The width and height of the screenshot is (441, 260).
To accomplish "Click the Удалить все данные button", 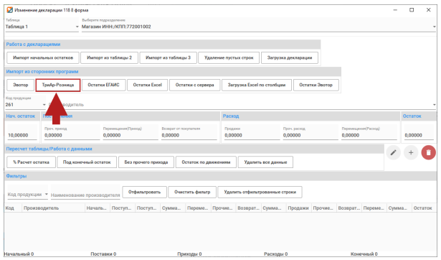I will pos(265,162).
